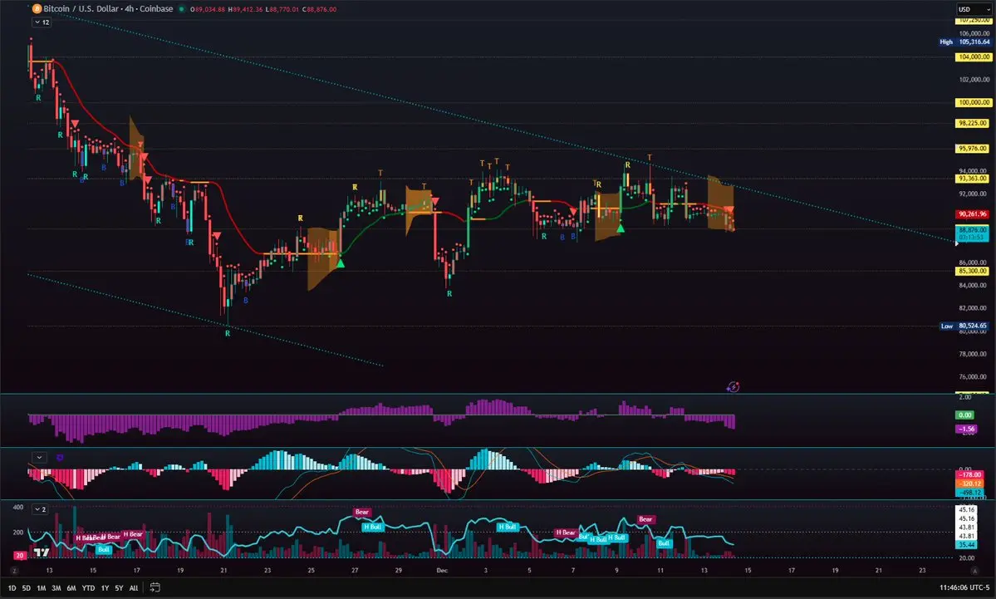Select the 5Y date range

click(x=119, y=588)
